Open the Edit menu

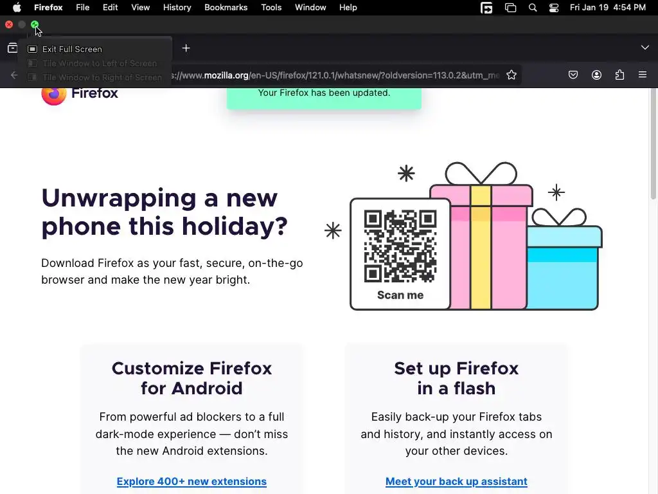(111, 8)
